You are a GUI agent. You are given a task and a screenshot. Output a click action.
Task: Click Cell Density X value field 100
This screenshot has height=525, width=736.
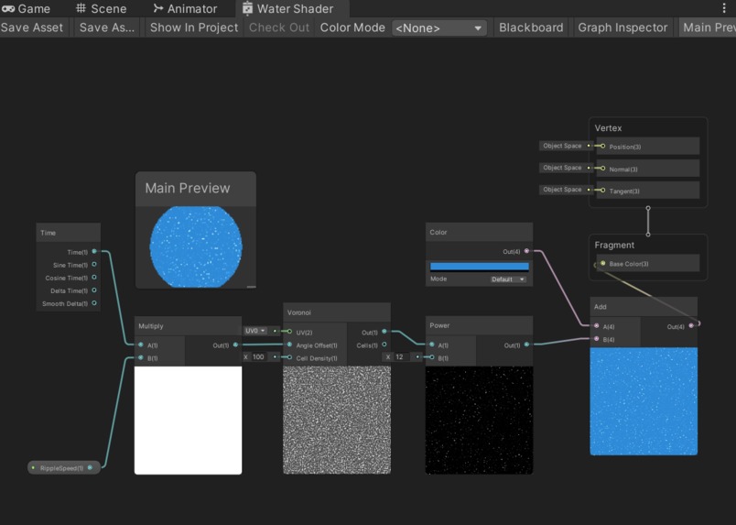click(x=259, y=357)
